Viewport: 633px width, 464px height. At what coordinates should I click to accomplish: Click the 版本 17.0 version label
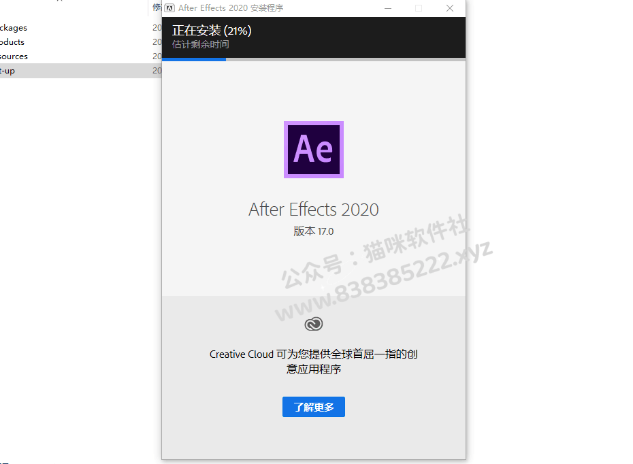(x=314, y=231)
